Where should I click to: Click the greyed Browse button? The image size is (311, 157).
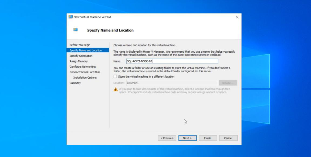228,83
